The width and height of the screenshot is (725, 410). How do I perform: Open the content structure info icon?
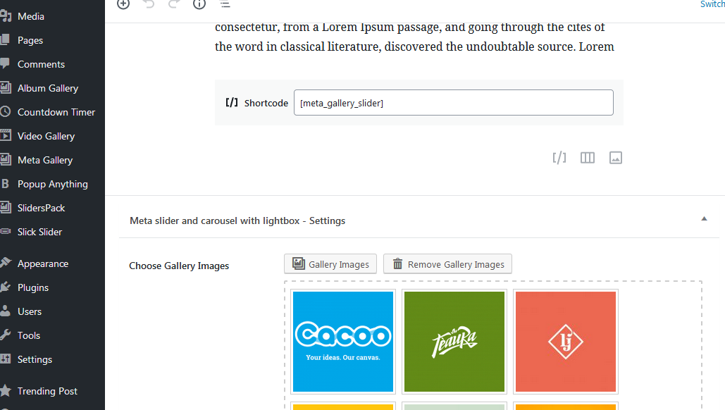[x=199, y=4]
